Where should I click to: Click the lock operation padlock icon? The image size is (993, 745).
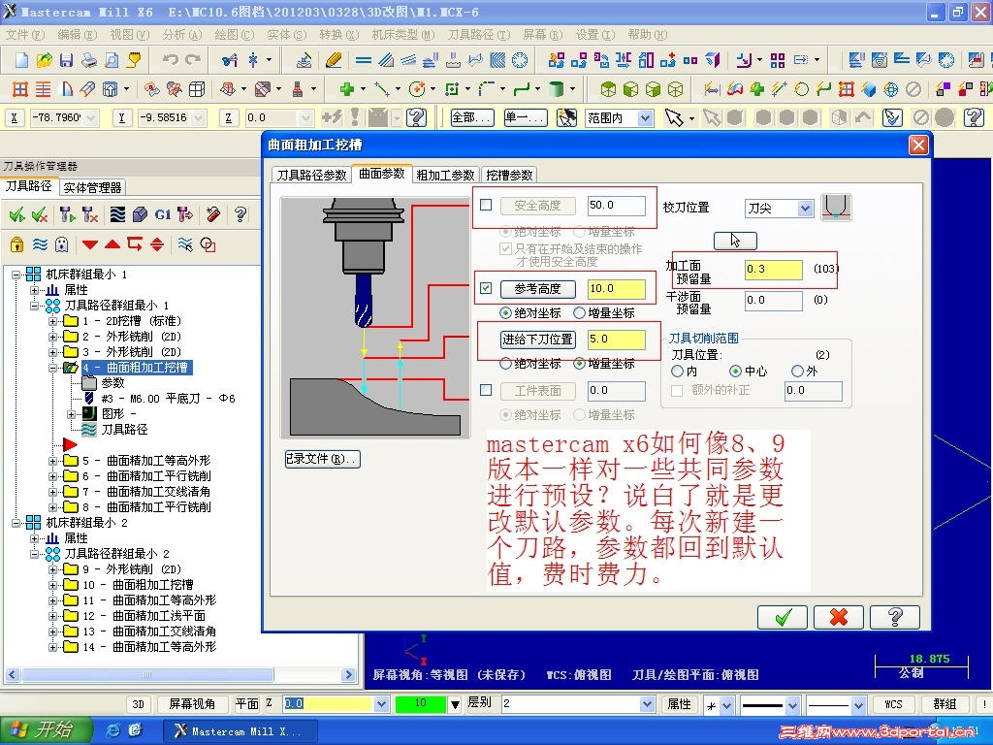coord(17,243)
